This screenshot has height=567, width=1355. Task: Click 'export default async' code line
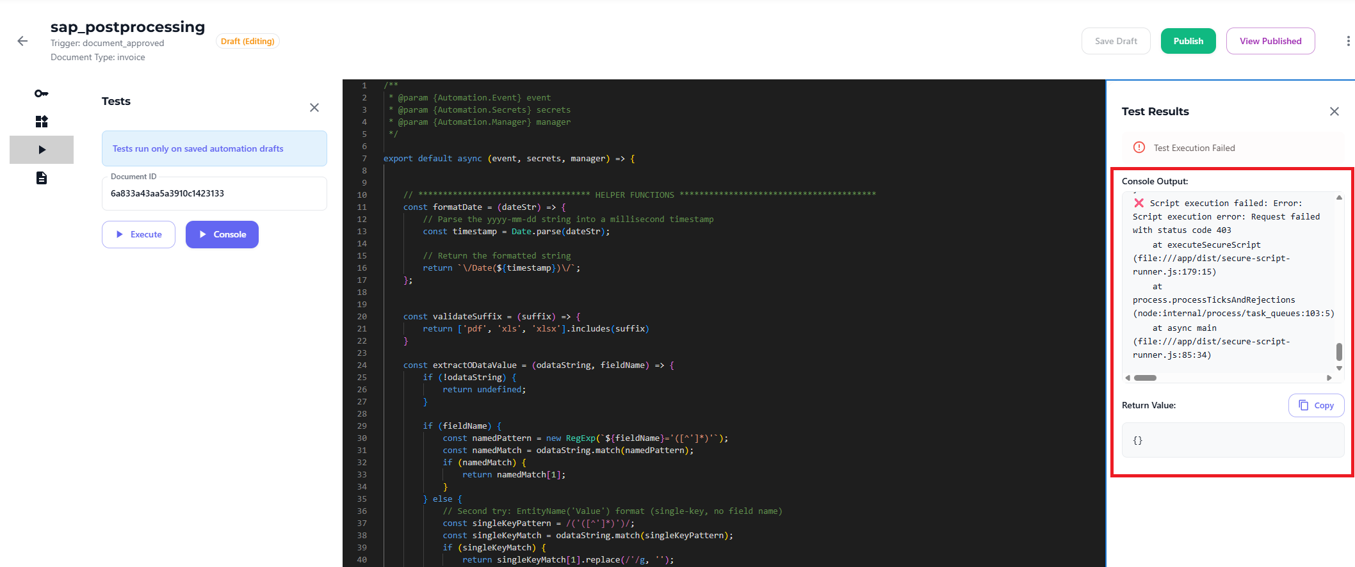point(509,159)
